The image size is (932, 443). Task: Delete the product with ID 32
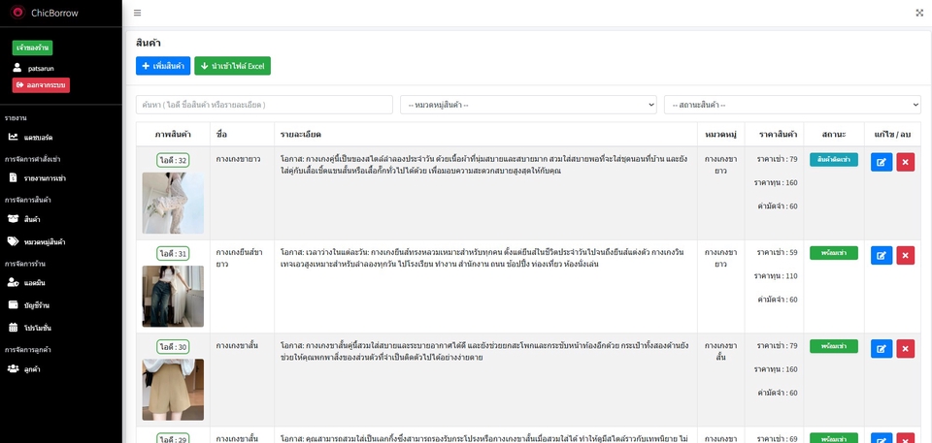tap(905, 162)
